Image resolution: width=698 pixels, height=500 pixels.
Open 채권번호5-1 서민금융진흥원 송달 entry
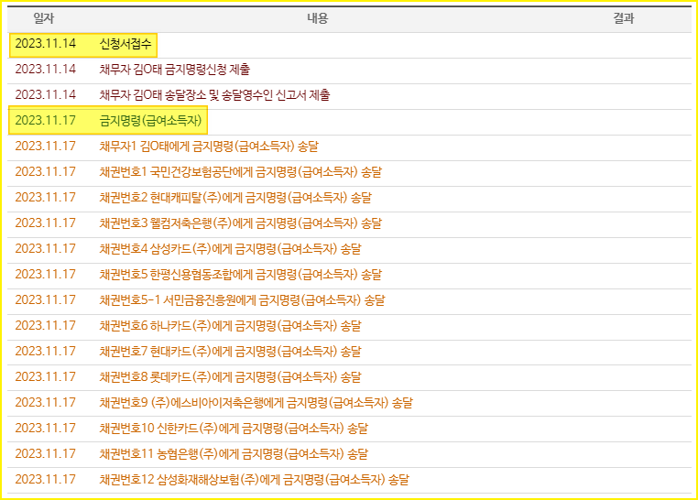pyautogui.click(x=242, y=300)
